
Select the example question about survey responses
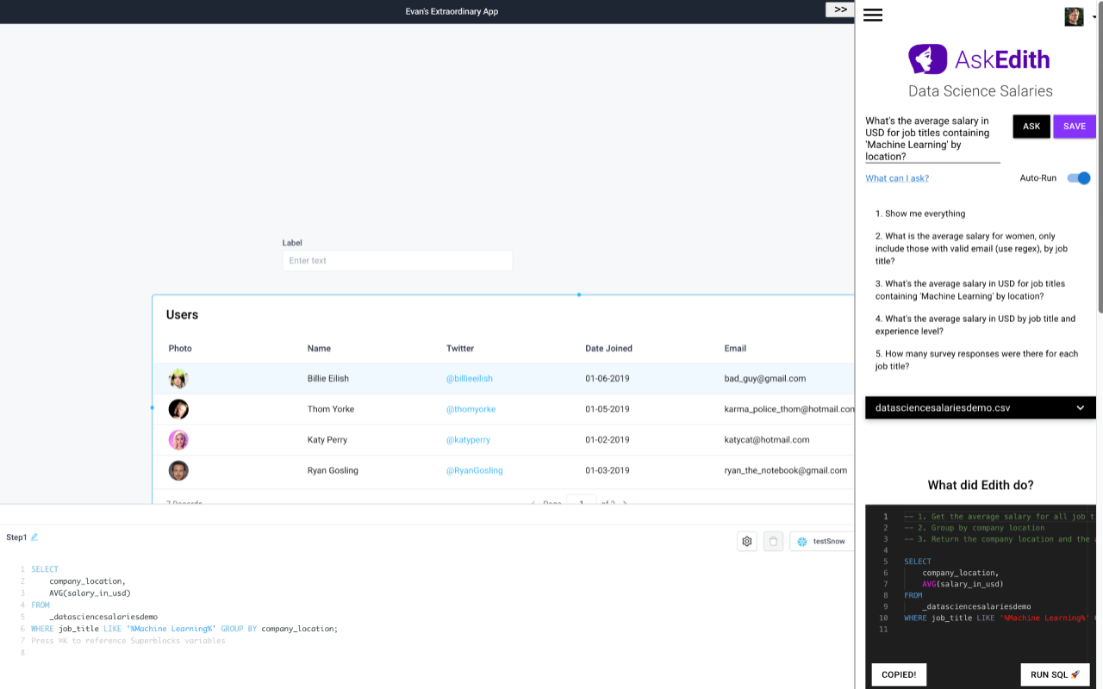[x=976, y=360]
